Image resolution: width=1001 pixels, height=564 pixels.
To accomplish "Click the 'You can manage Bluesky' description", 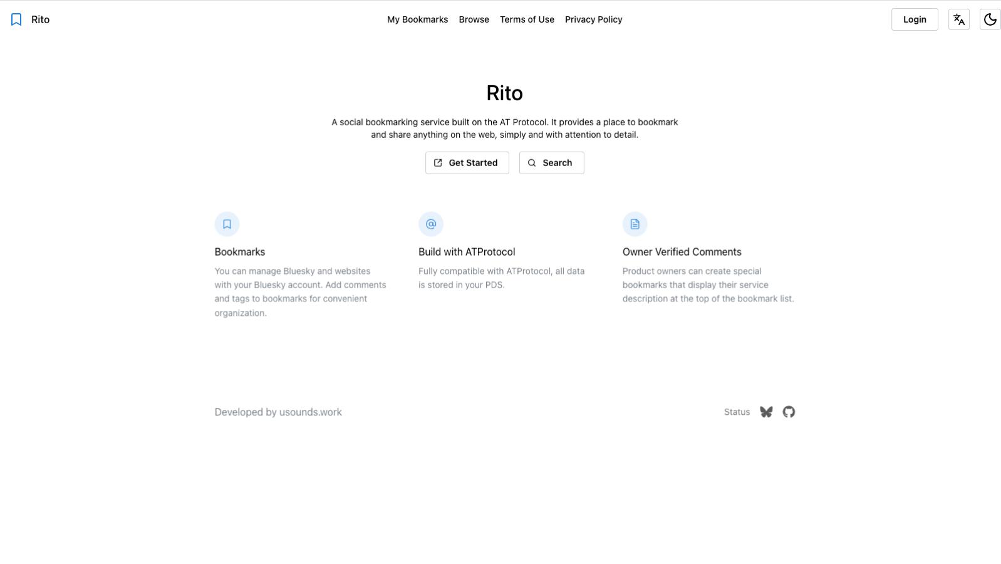I will click(x=301, y=292).
